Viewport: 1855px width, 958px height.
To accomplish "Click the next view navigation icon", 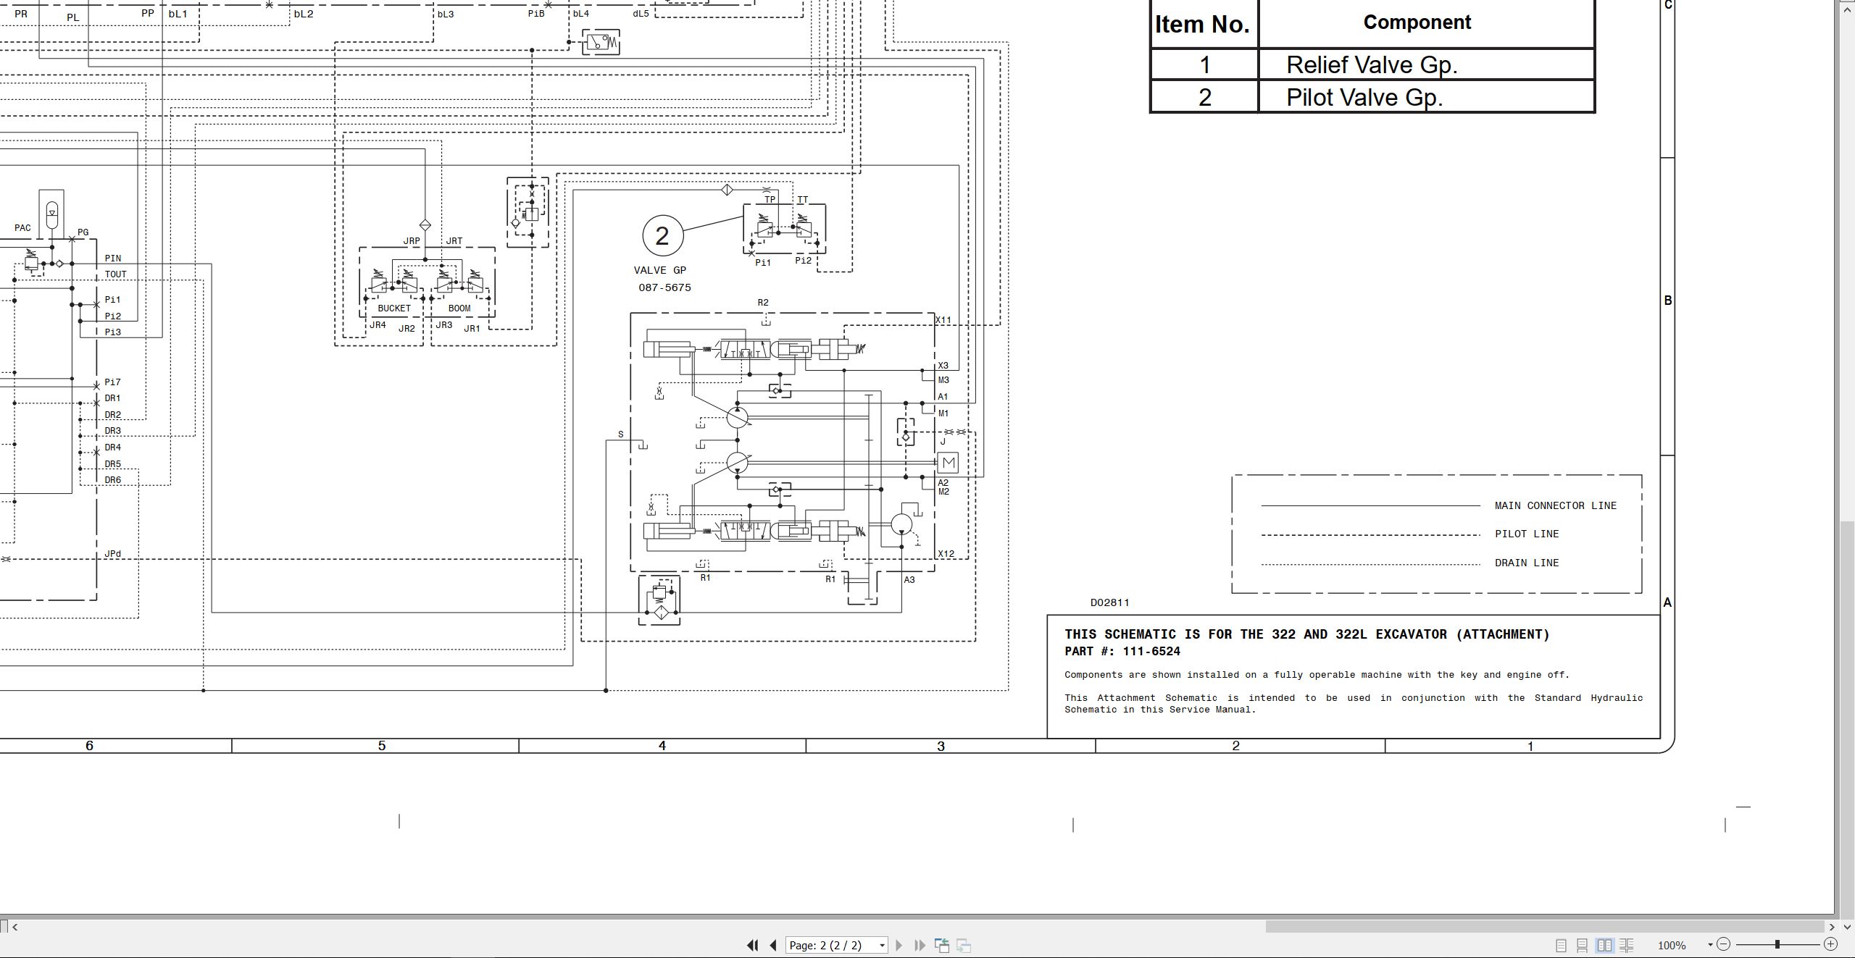I will coord(964,945).
